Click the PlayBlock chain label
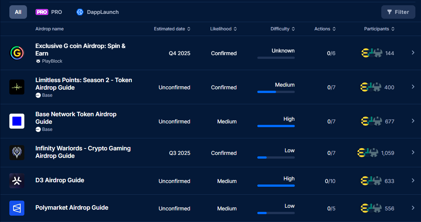The height and width of the screenshot is (222, 421). (52, 61)
